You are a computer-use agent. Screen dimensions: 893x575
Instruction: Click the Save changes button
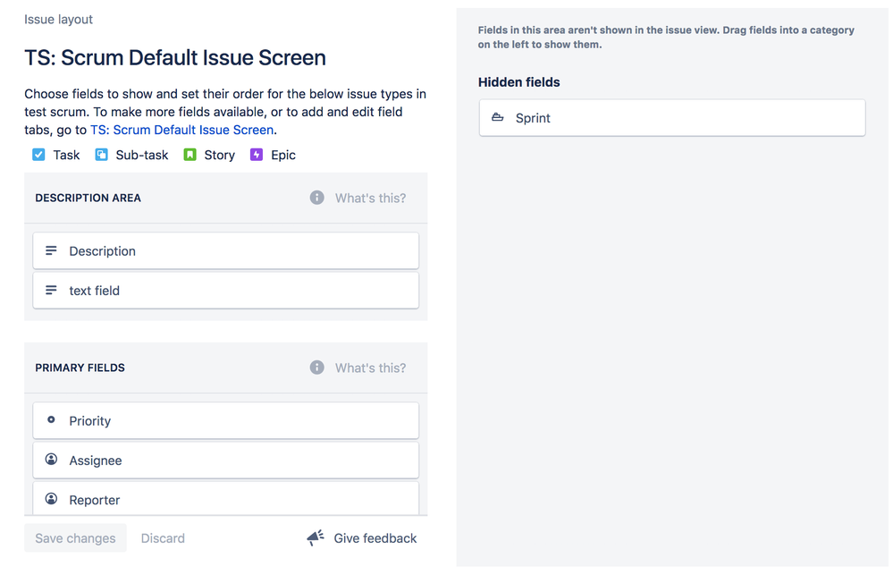click(x=75, y=537)
